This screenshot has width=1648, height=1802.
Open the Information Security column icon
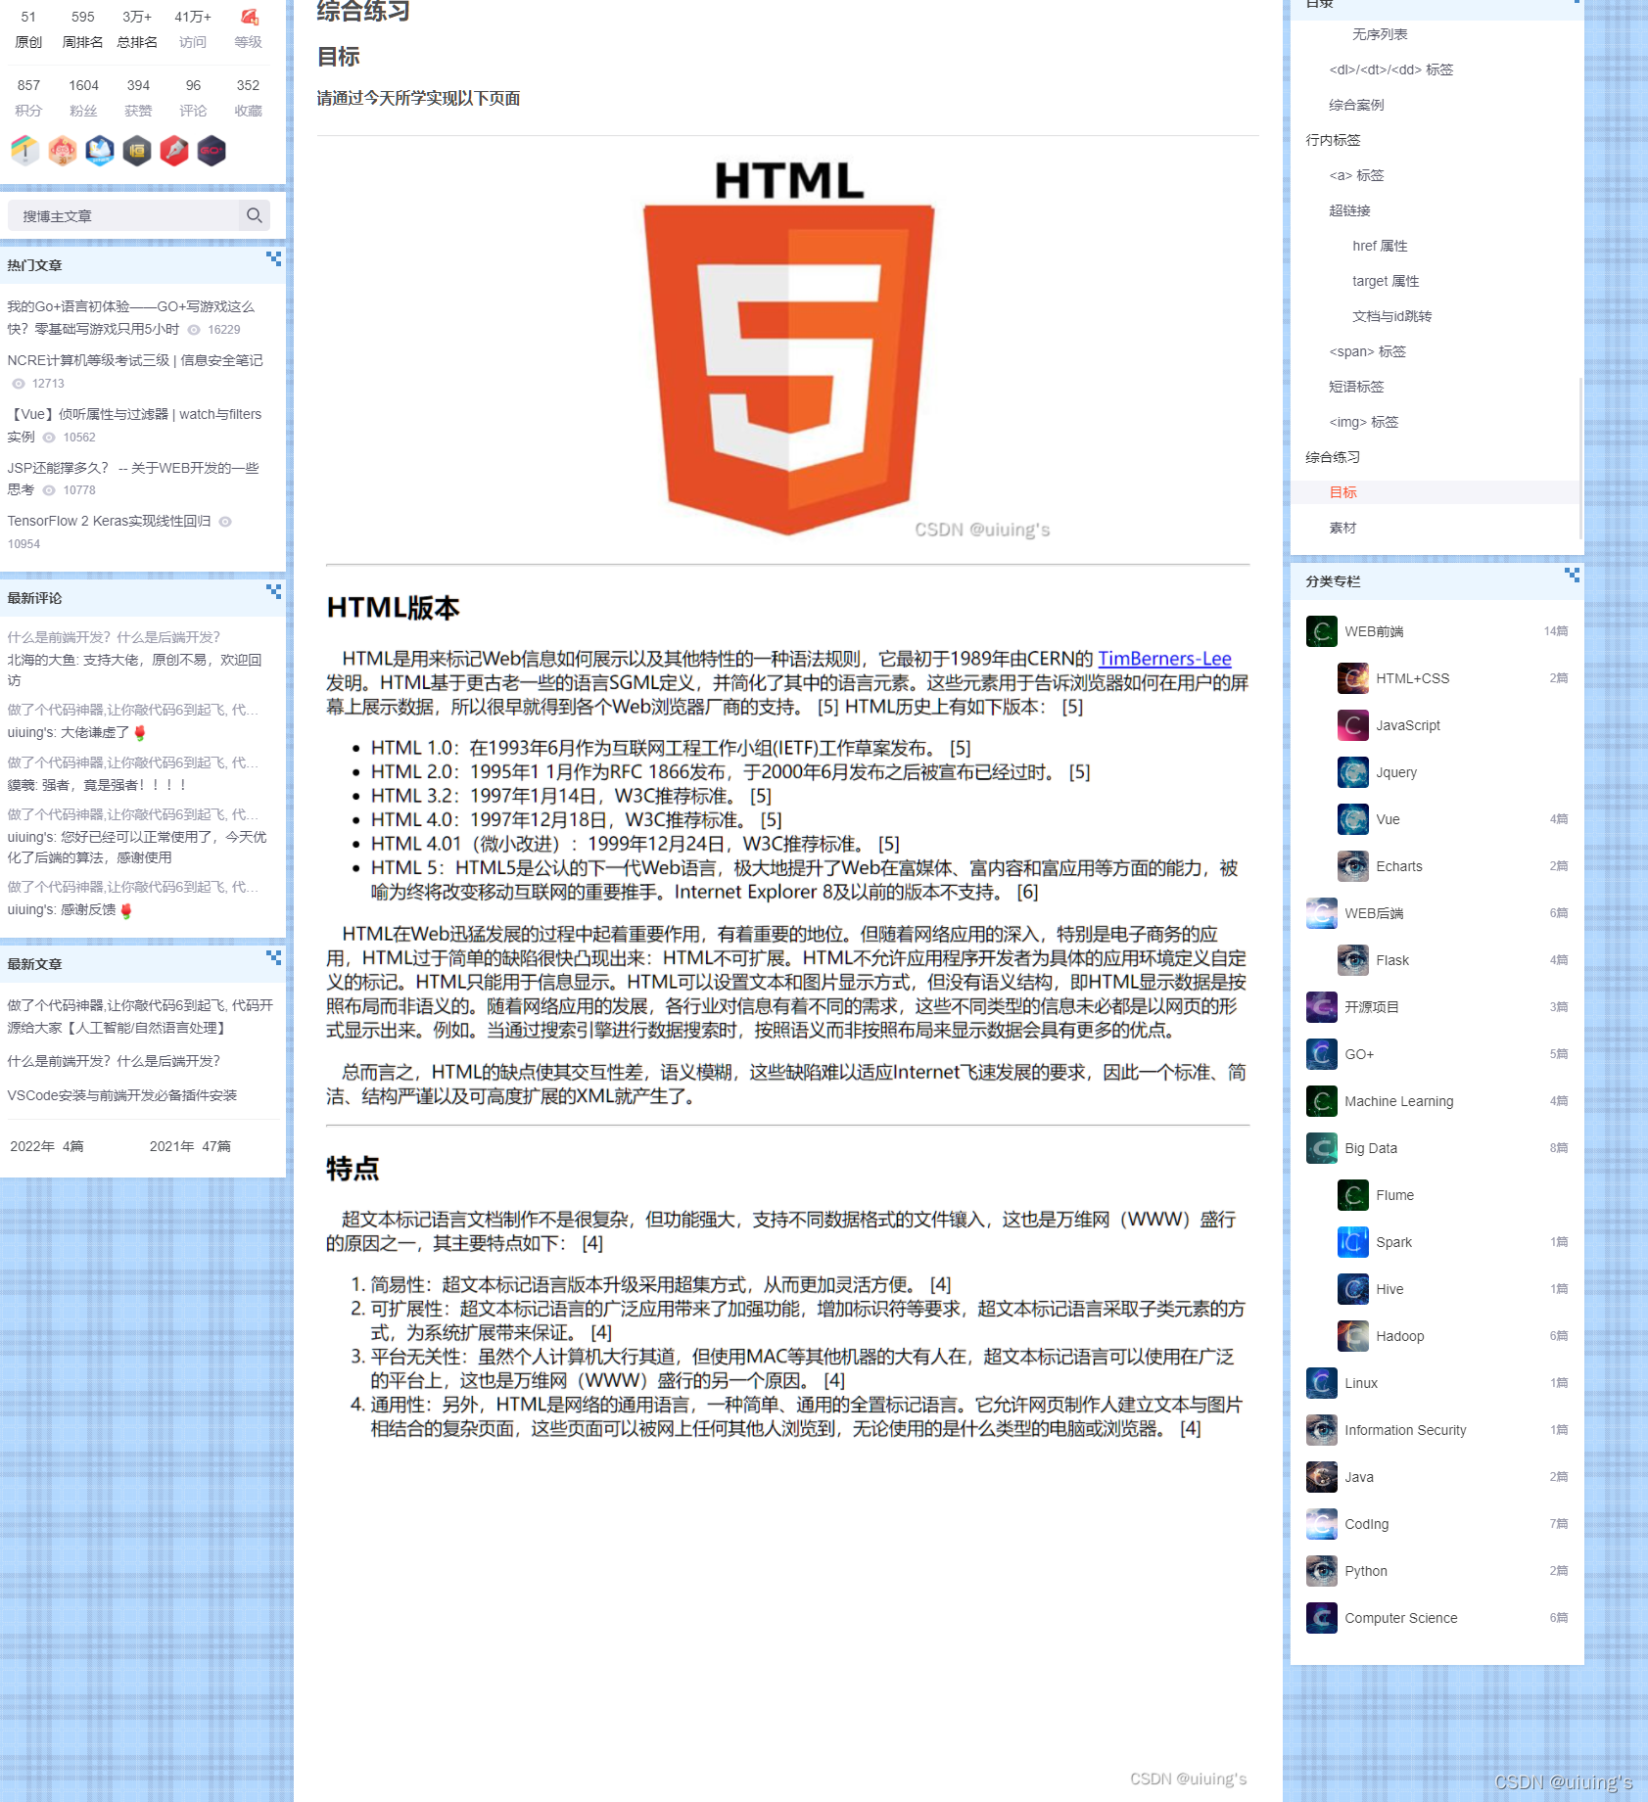coord(1322,1430)
